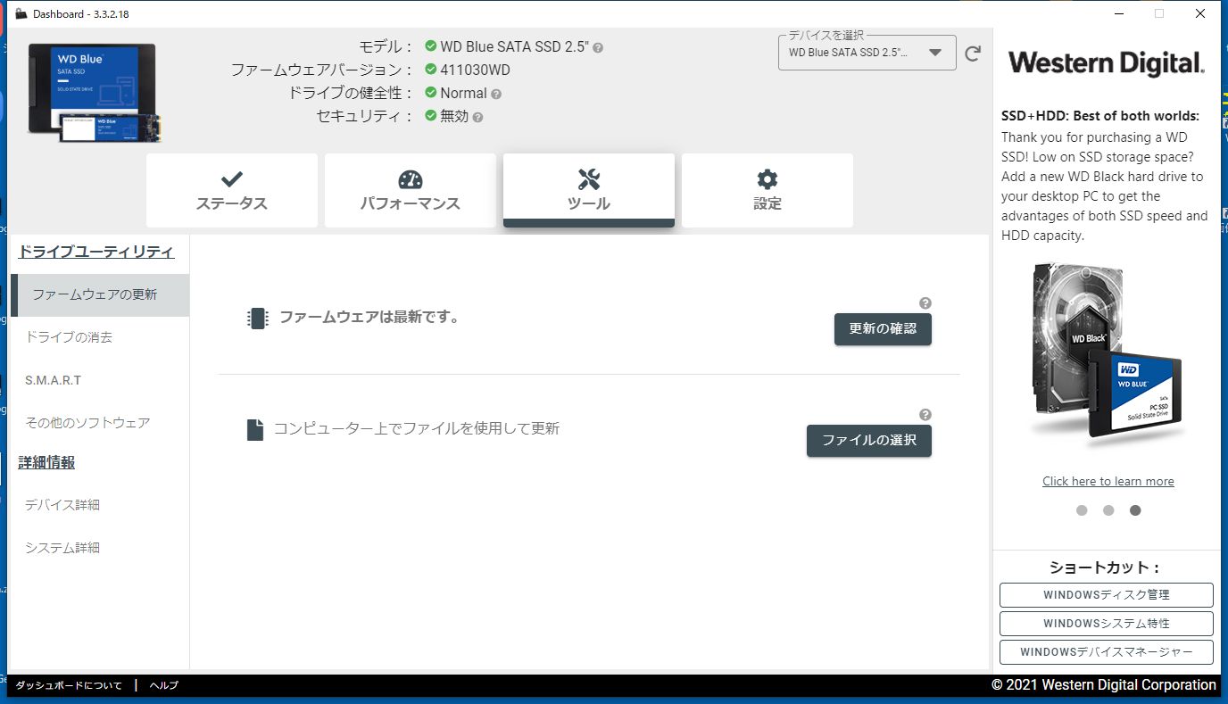Screen dimensions: 1228x704
Task: Click help icon next to セキュリティ 無効
Action: pos(477,117)
